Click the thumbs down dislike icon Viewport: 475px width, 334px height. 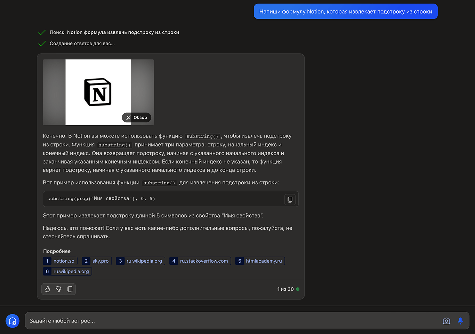58,289
